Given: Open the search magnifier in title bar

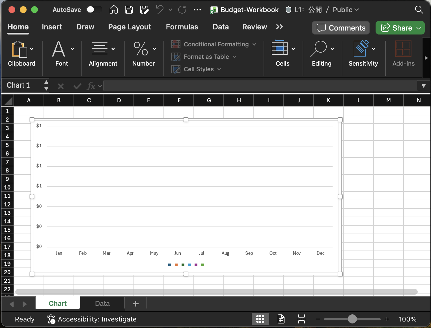Looking at the screenshot, I should tap(419, 10).
